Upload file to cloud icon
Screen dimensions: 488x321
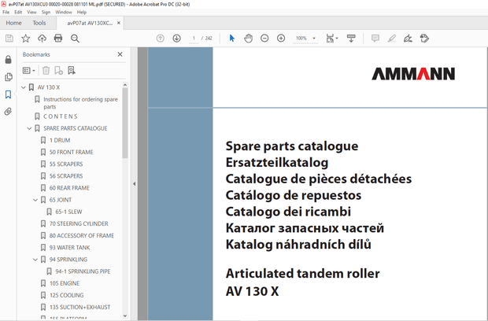pyautogui.click(x=42, y=39)
